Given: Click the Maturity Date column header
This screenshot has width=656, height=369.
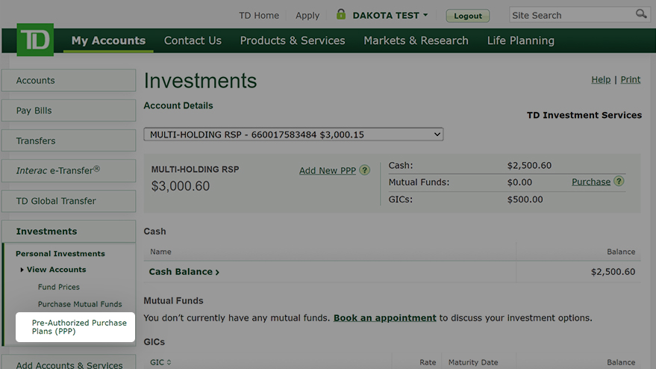Looking at the screenshot, I should 473,362.
